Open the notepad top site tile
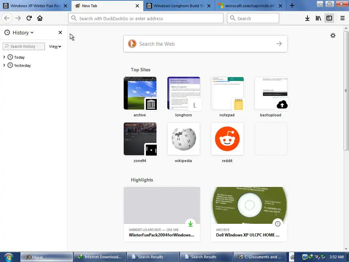The width and height of the screenshot is (349, 262). [227, 93]
